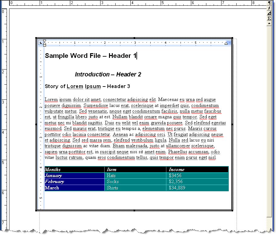The height and width of the screenshot is (235, 276).
Task: Click the paragraph line starting 'Lorem ipsum dolor sit amet'
Action: coord(130,100)
